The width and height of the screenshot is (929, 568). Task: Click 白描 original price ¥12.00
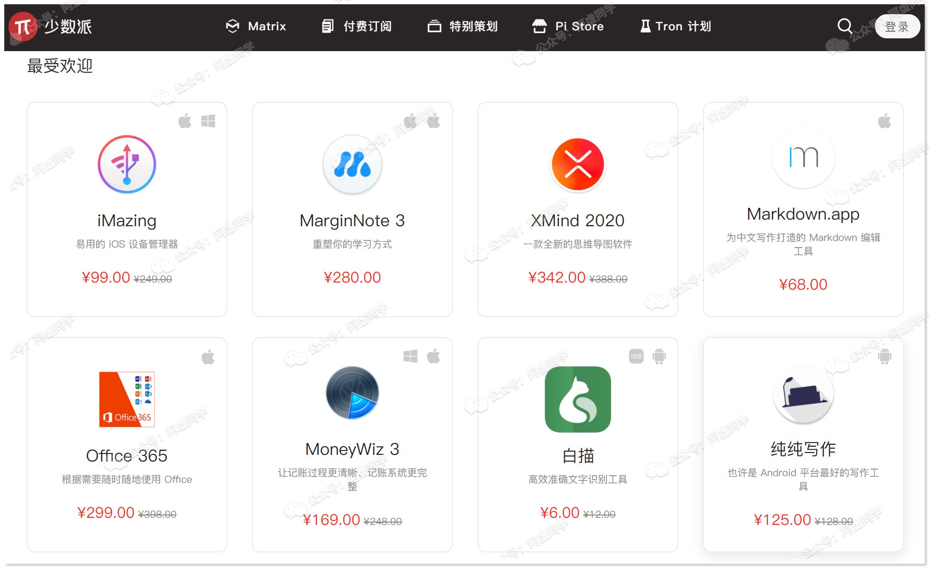coord(599,515)
